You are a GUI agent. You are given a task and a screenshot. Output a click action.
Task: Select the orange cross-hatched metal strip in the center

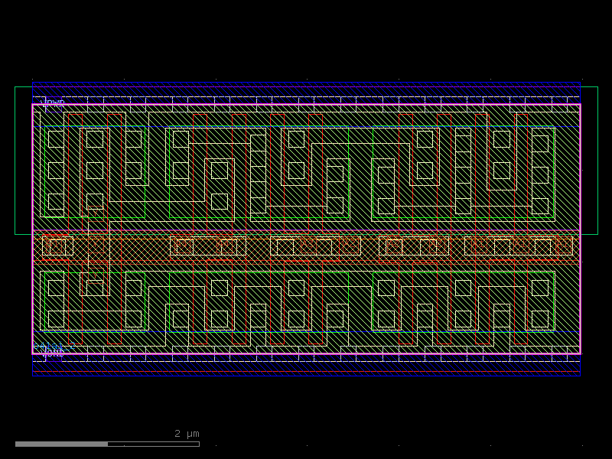306,246
